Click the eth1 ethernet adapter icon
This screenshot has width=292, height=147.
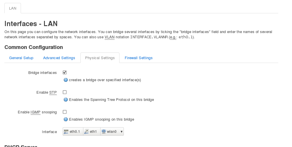coord(86,132)
